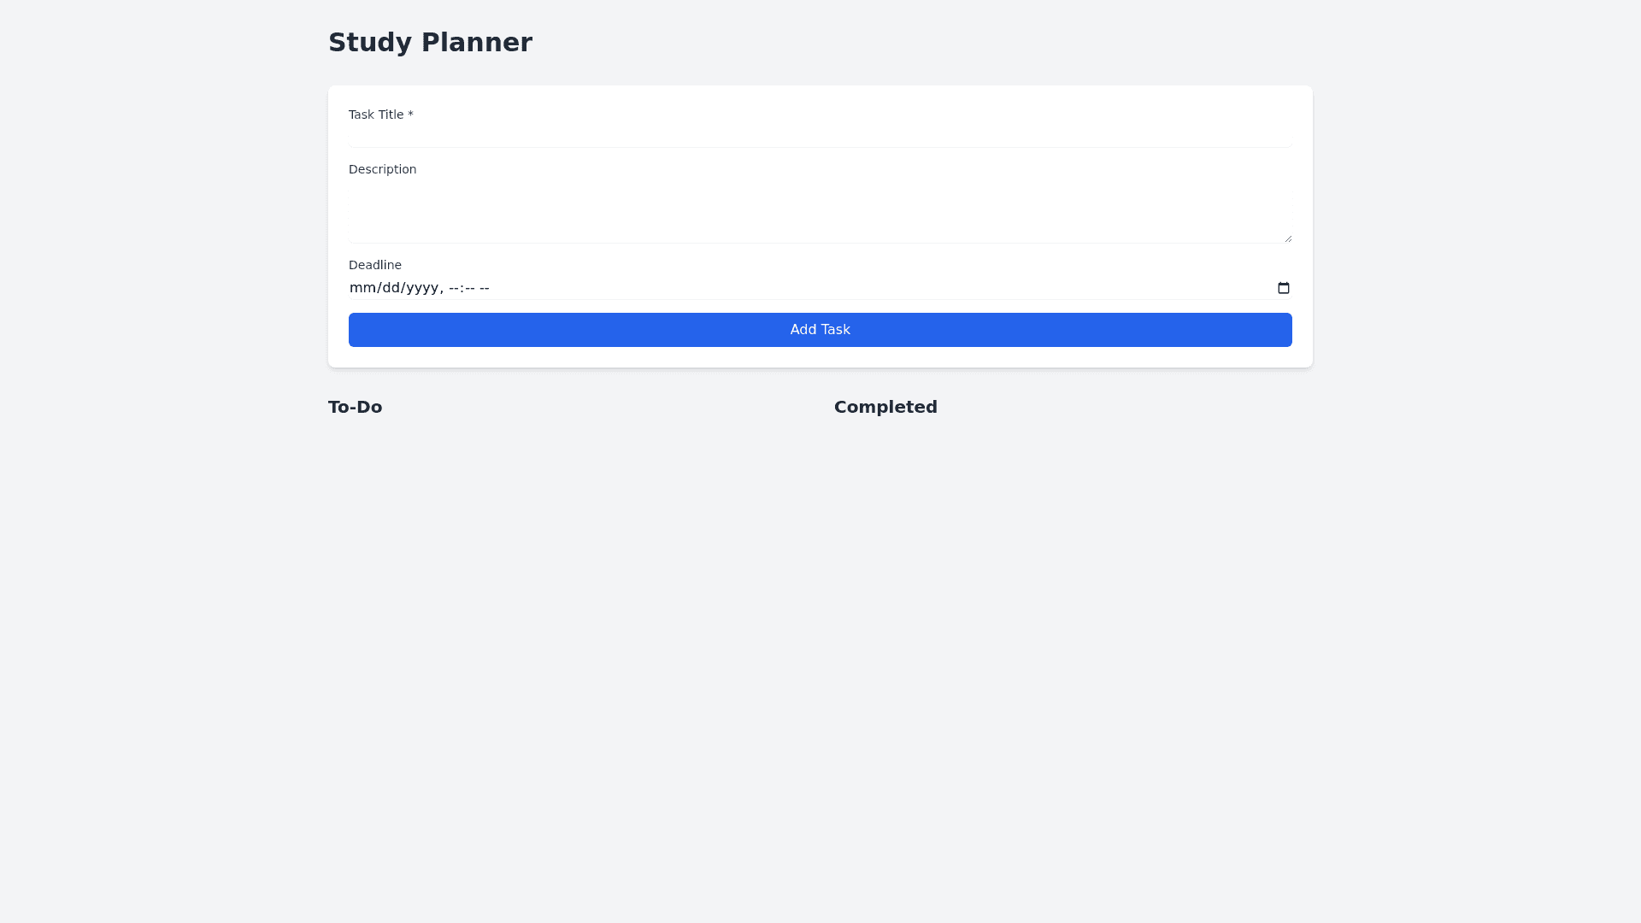This screenshot has width=1641, height=923.
Task: Select the day portion of the deadline
Action: 391,288
